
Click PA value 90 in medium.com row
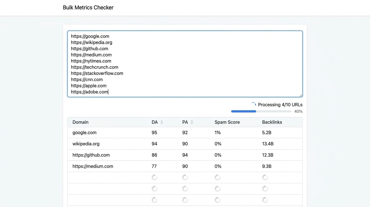click(185, 166)
